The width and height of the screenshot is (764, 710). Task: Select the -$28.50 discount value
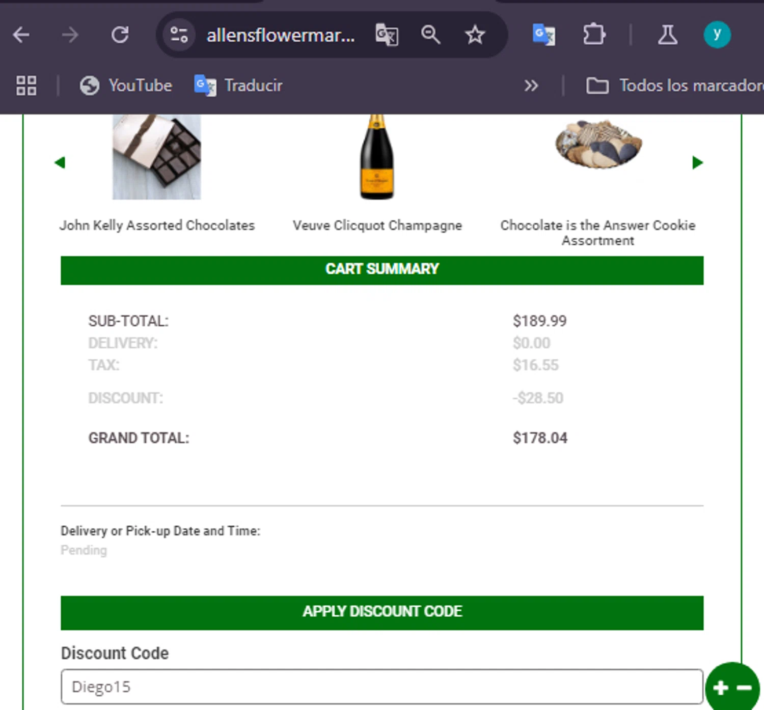click(x=538, y=398)
